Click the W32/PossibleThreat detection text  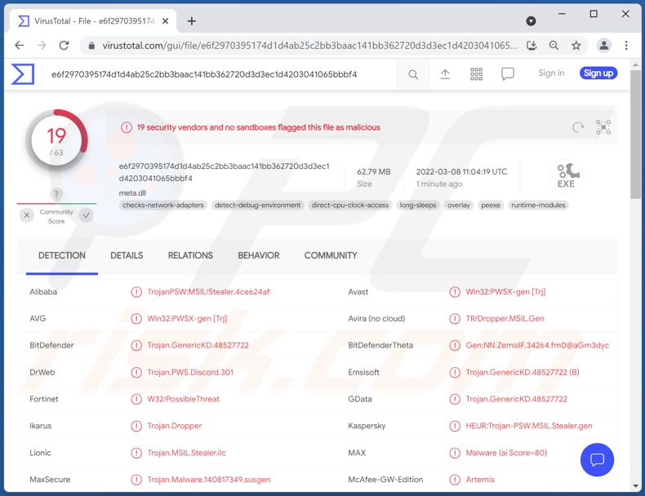tap(184, 399)
